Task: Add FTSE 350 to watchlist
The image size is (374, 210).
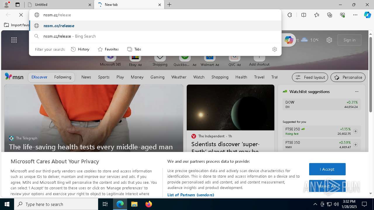Action: tap(356, 145)
